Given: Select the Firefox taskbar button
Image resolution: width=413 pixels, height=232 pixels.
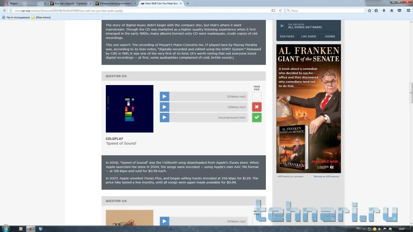Looking at the screenshot, I should point(31,229).
